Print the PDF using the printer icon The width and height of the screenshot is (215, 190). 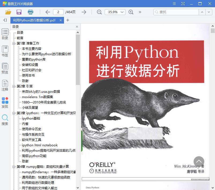pos(30,12)
